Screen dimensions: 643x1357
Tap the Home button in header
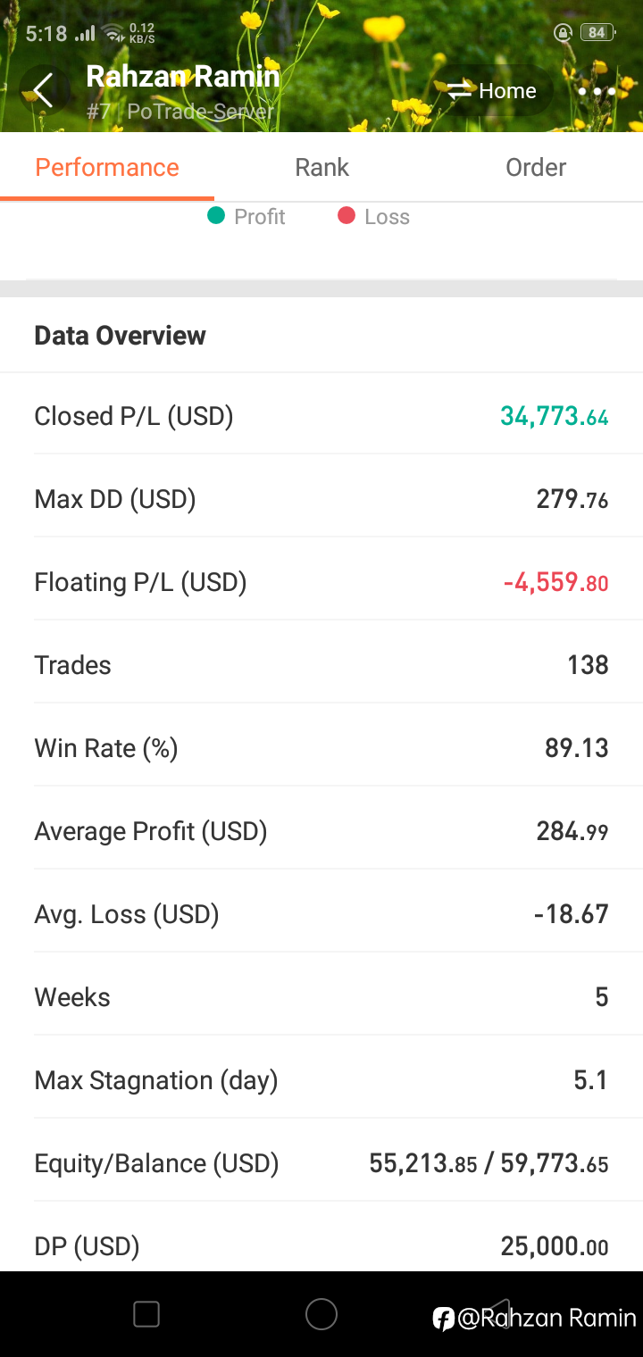(493, 91)
